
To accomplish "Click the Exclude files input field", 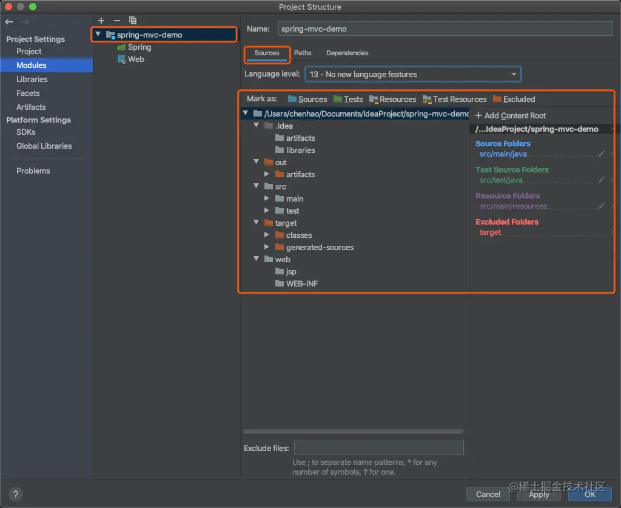I will point(378,448).
